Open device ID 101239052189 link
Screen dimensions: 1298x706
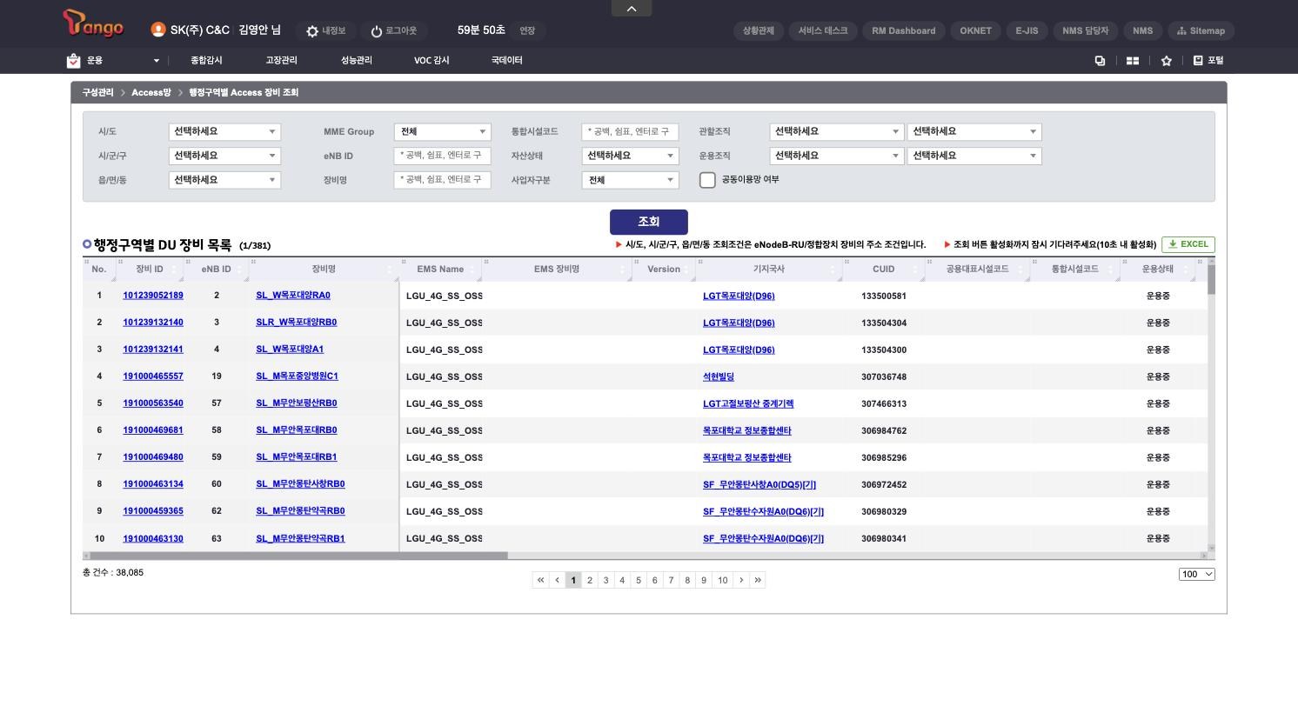point(153,296)
